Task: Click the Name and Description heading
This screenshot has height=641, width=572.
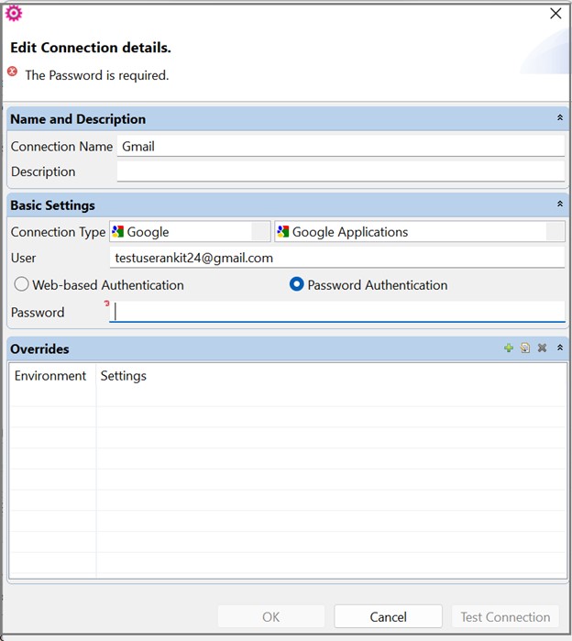Action: (x=78, y=119)
